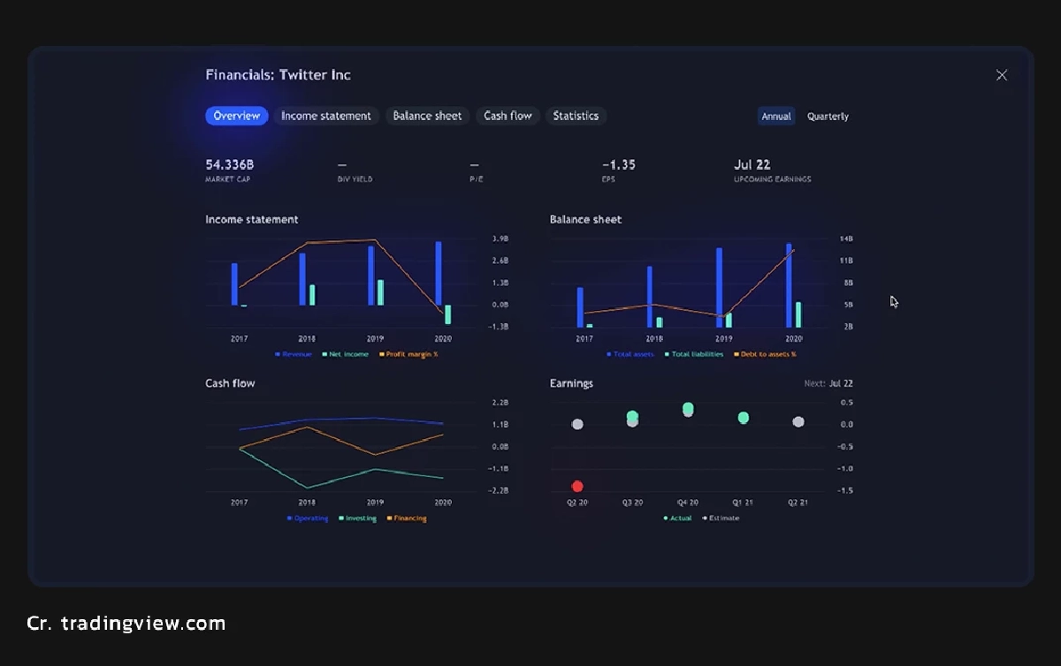Select the Overview tab
Viewport: 1061px width, 666px height.
coord(236,116)
